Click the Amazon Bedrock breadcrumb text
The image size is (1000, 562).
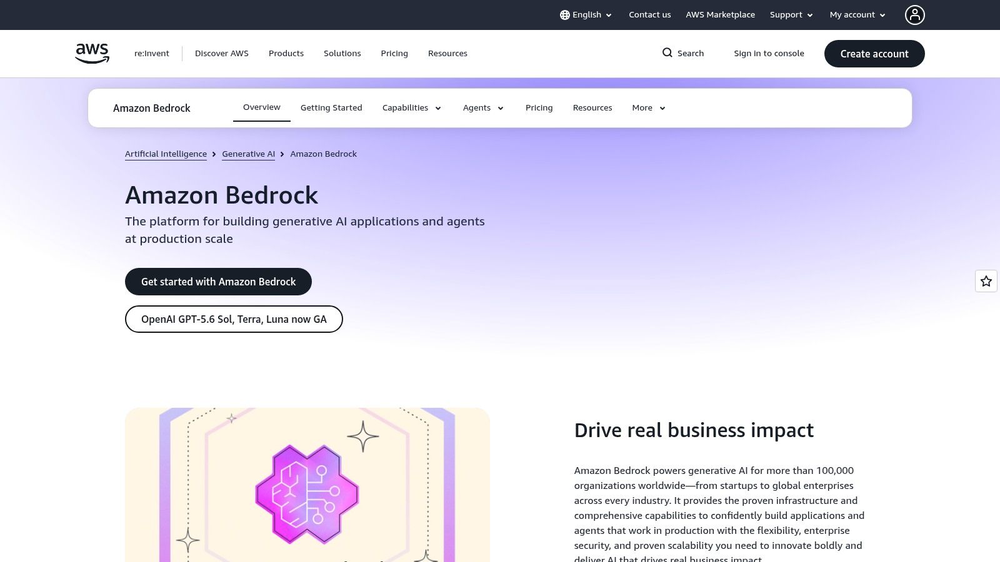point(323,154)
